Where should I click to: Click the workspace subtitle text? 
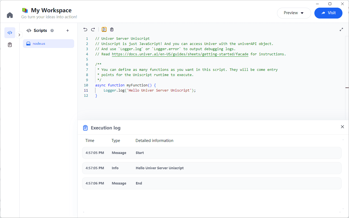(49, 17)
